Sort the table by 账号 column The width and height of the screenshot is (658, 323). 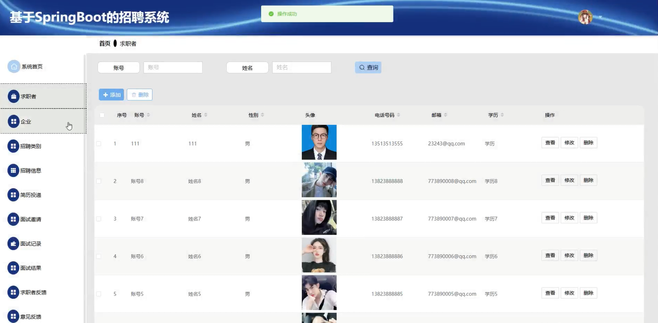(149, 115)
